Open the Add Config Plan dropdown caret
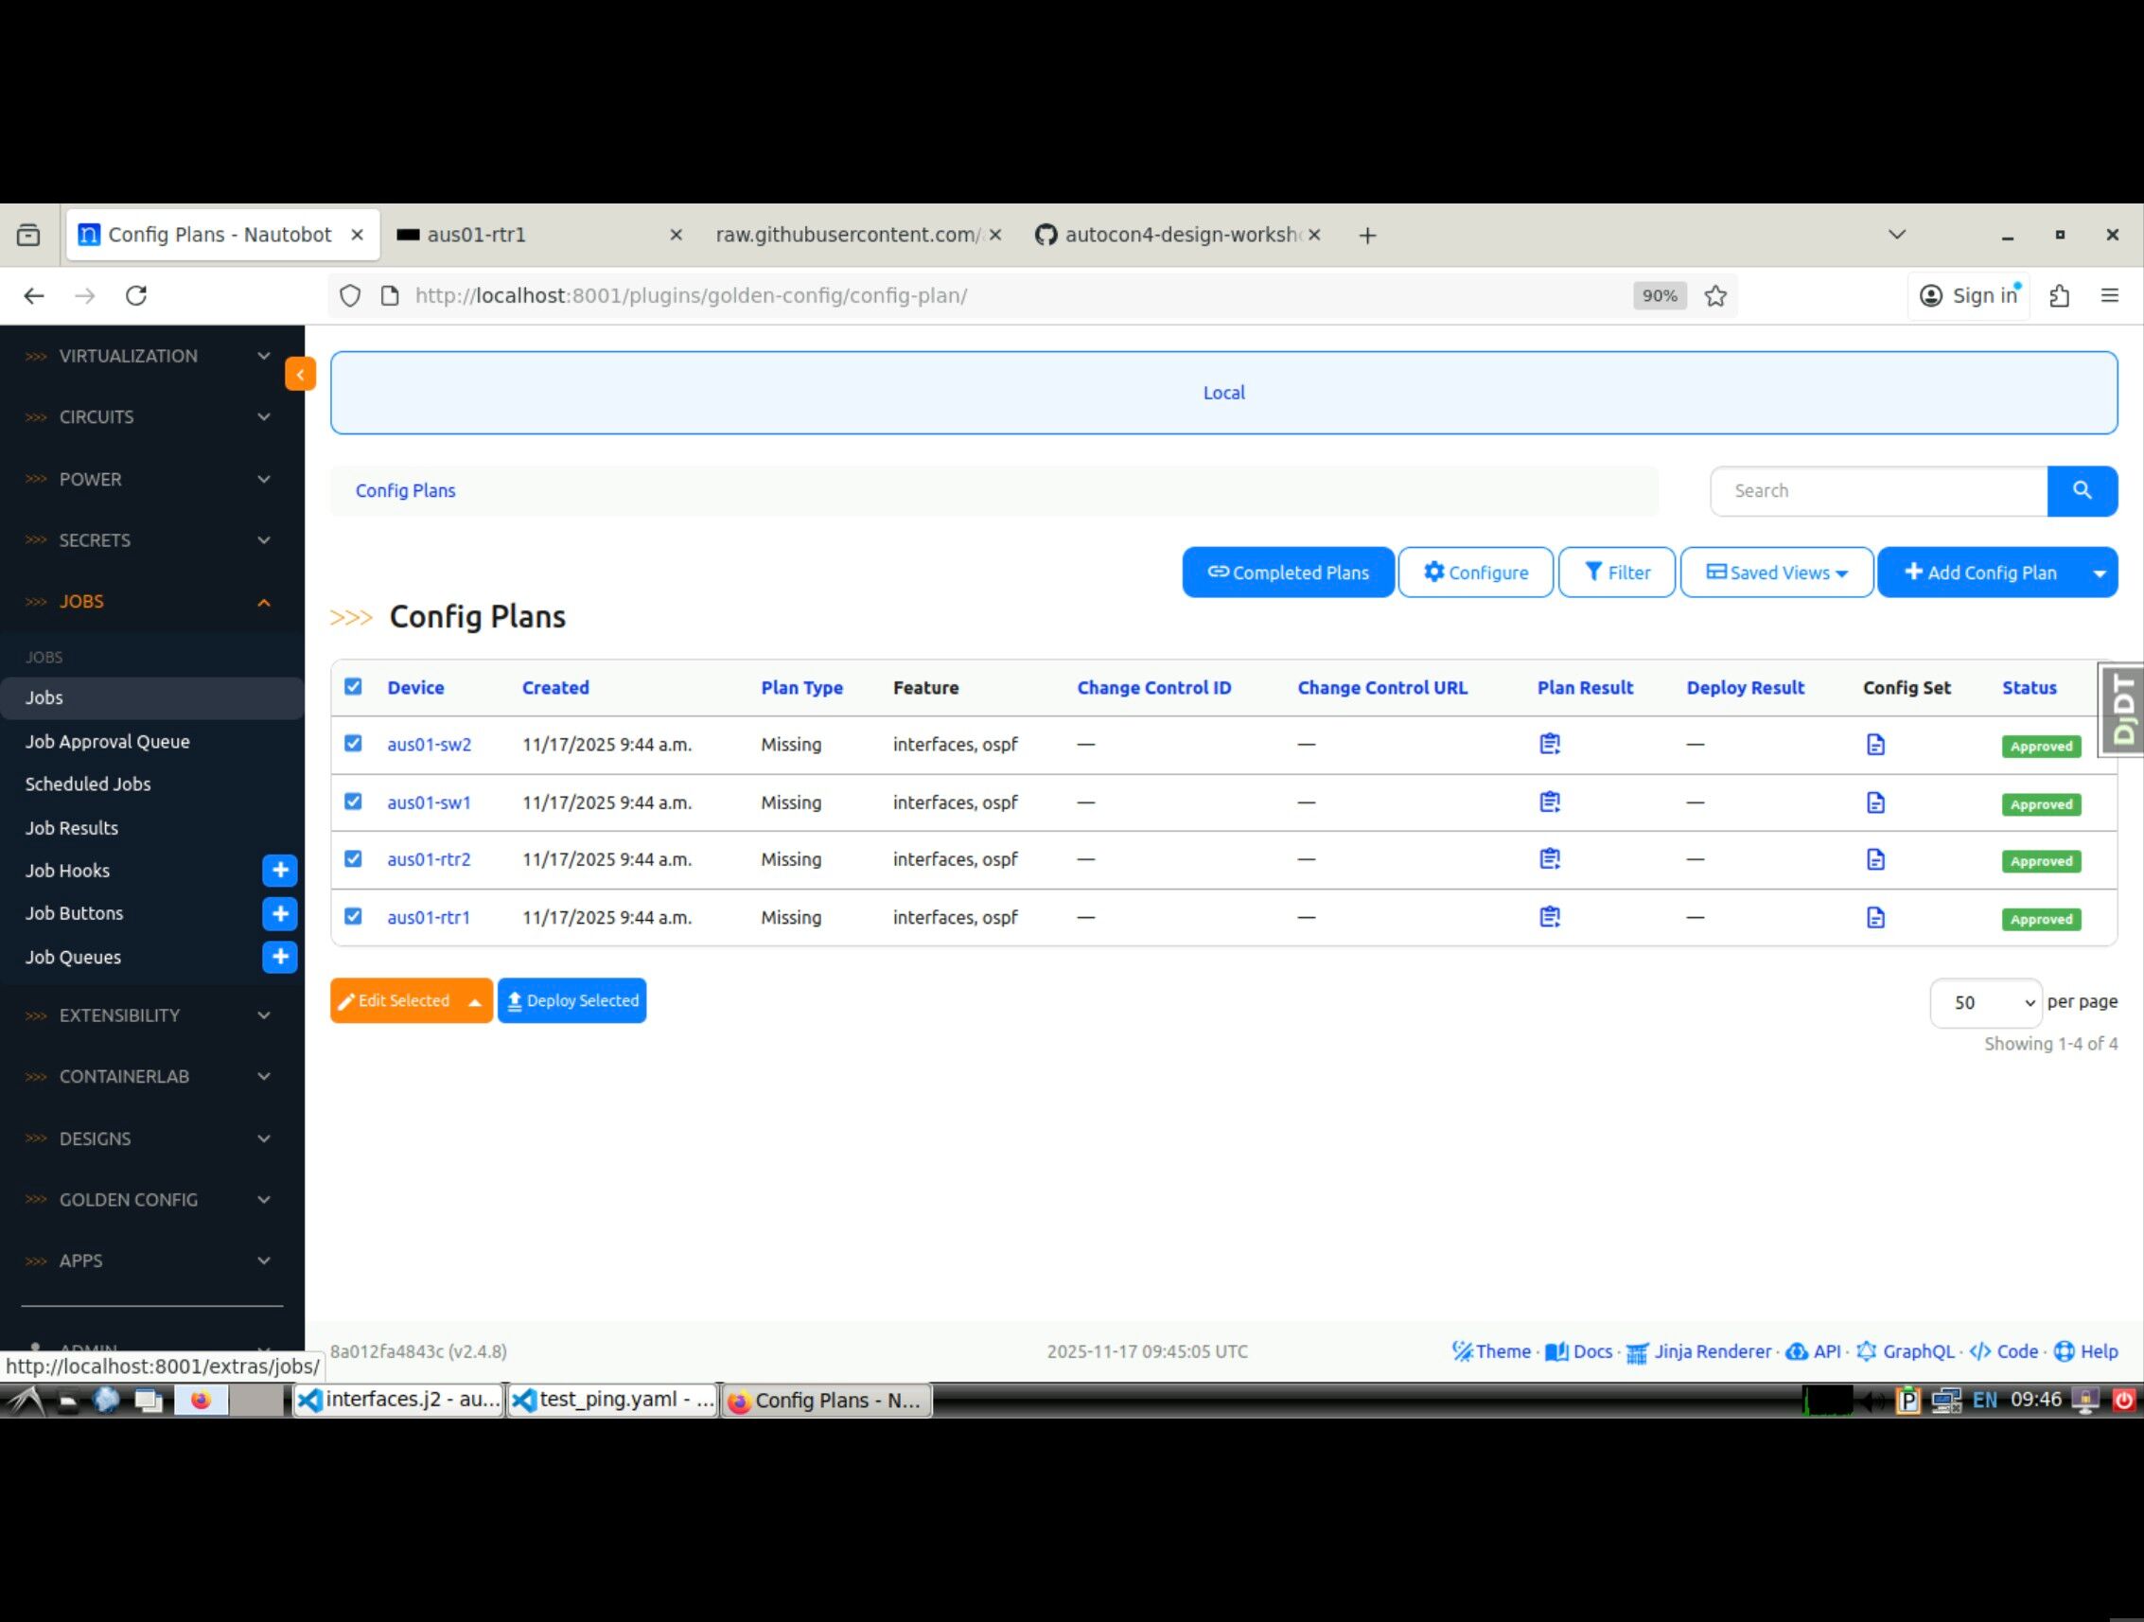 [2099, 573]
